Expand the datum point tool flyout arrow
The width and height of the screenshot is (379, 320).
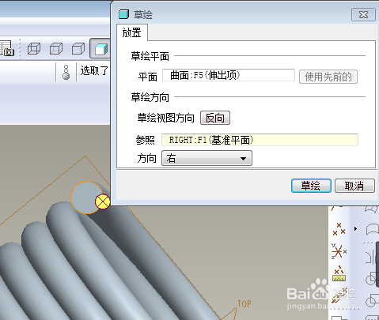pos(355,229)
